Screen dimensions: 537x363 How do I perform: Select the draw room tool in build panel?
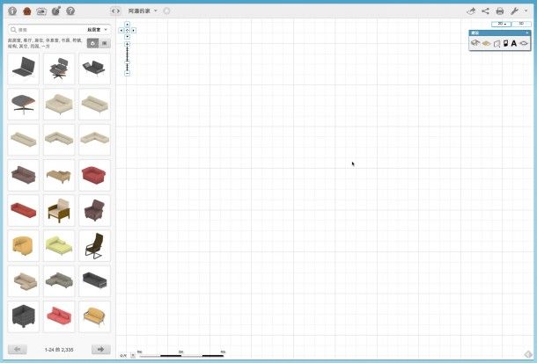[475, 43]
